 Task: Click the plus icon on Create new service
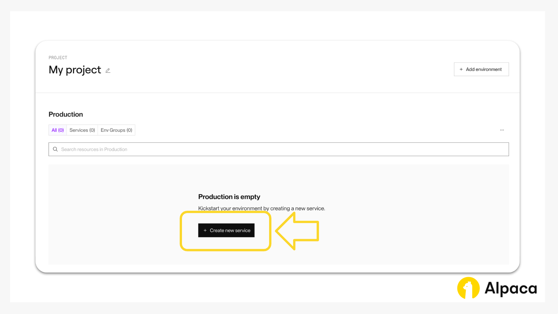[x=205, y=230]
